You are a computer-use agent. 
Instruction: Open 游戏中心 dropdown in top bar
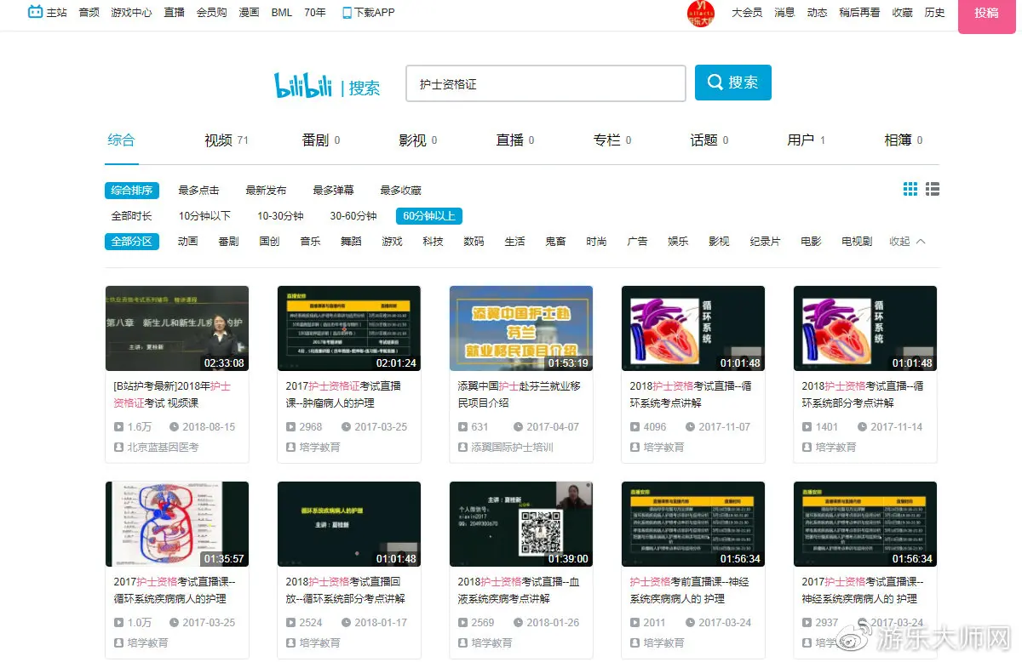click(131, 13)
